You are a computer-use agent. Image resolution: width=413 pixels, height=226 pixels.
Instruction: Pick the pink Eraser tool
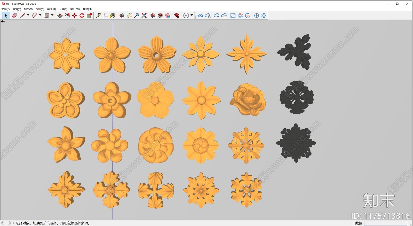point(15,16)
